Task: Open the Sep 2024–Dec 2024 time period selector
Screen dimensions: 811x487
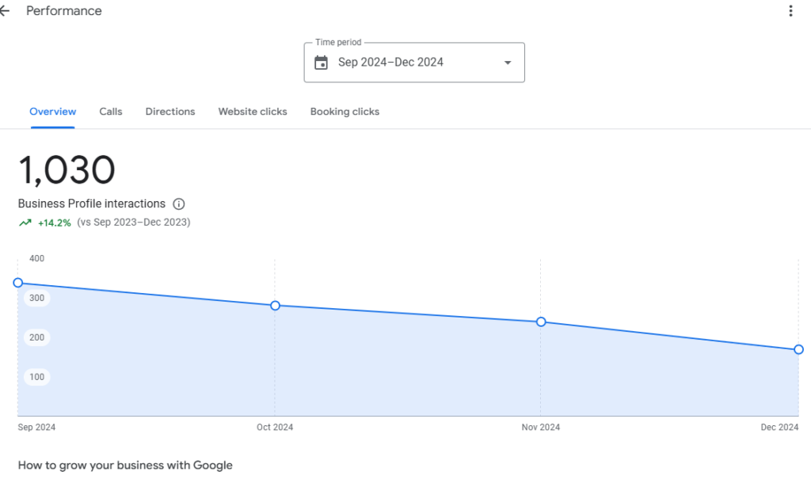Action: [x=414, y=63]
